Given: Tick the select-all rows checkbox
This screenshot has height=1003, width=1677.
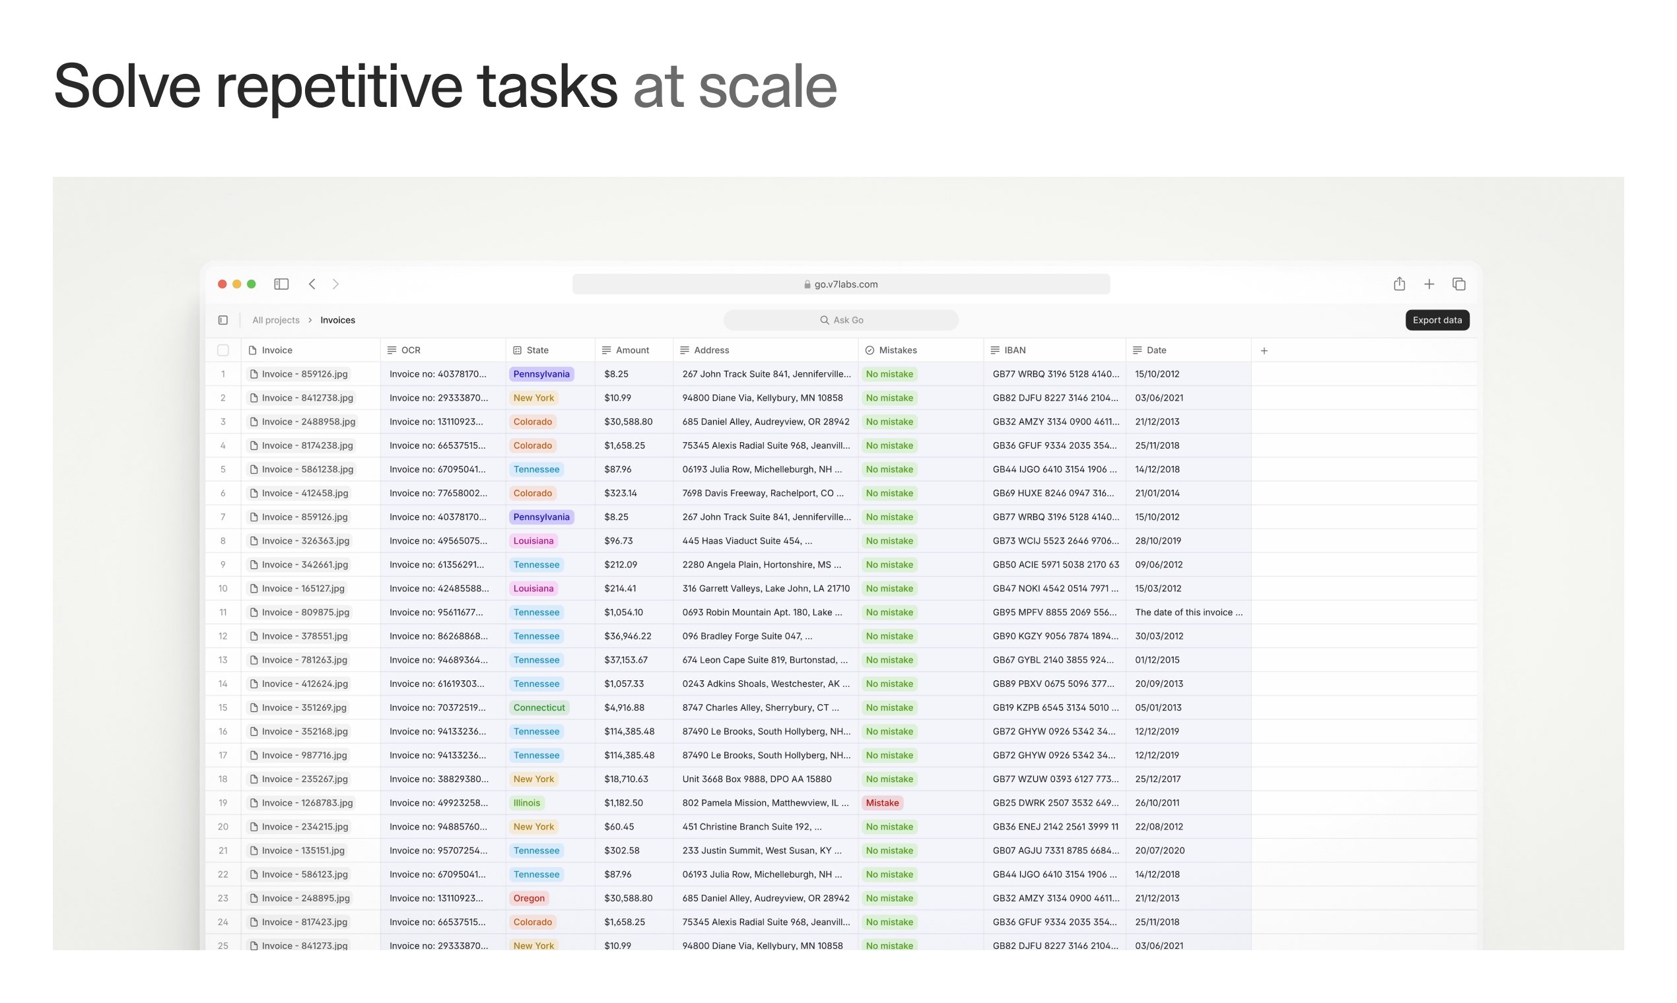Looking at the screenshot, I should 223,350.
